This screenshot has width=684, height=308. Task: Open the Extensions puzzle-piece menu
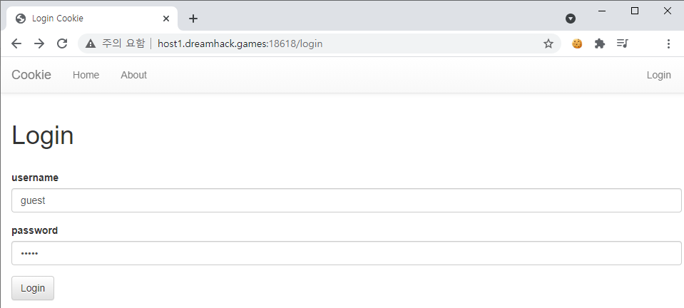pyautogui.click(x=600, y=43)
